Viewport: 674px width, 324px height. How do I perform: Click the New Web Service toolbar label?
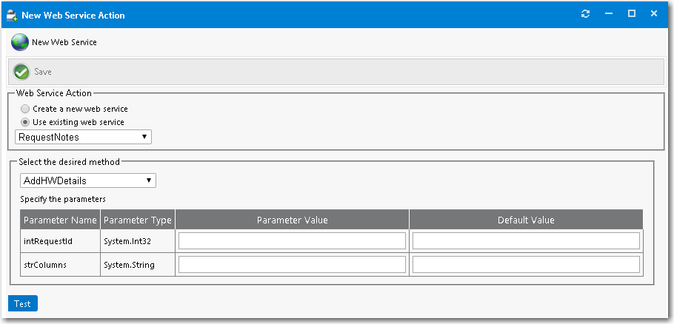click(x=64, y=42)
